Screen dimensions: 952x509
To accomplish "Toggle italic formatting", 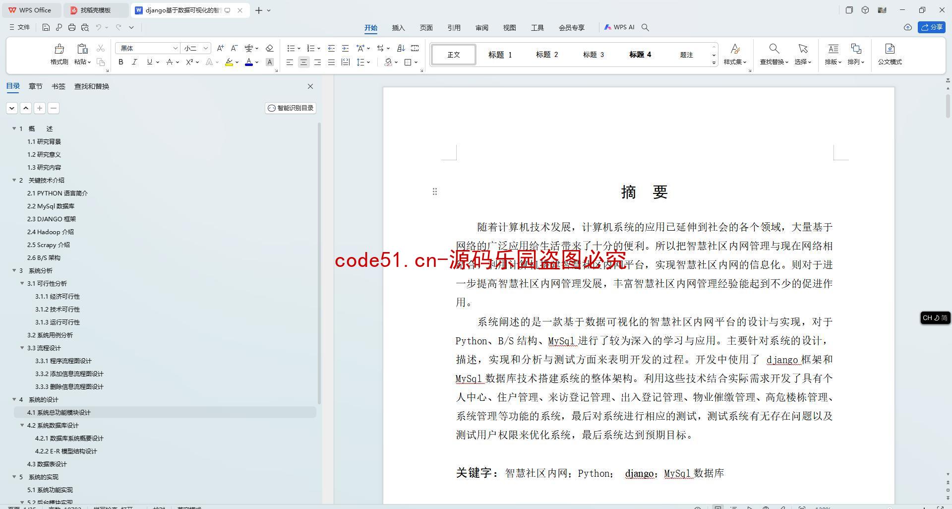I will point(134,62).
